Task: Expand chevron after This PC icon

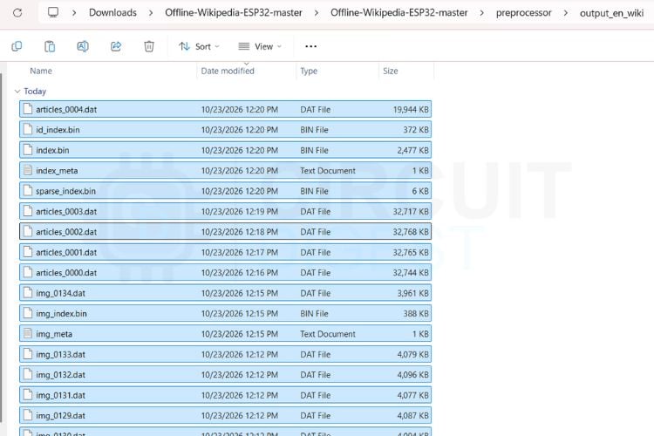Action: [x=74, y=13]
